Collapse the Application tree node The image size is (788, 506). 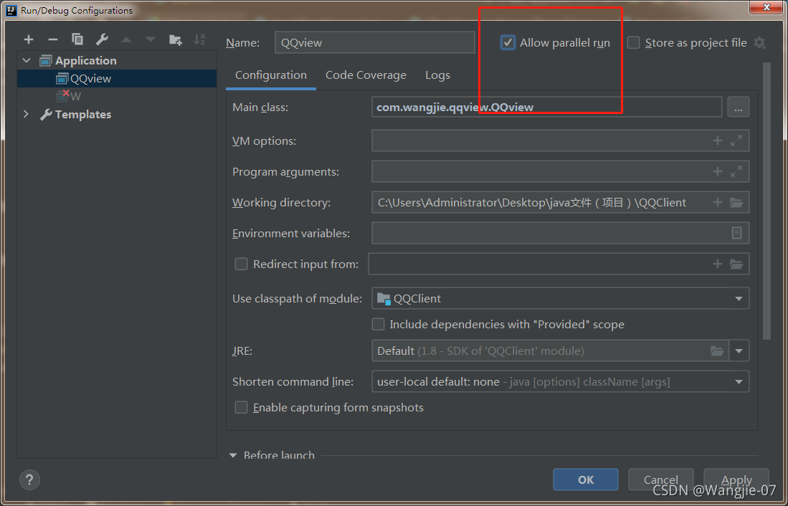point(27,61)
